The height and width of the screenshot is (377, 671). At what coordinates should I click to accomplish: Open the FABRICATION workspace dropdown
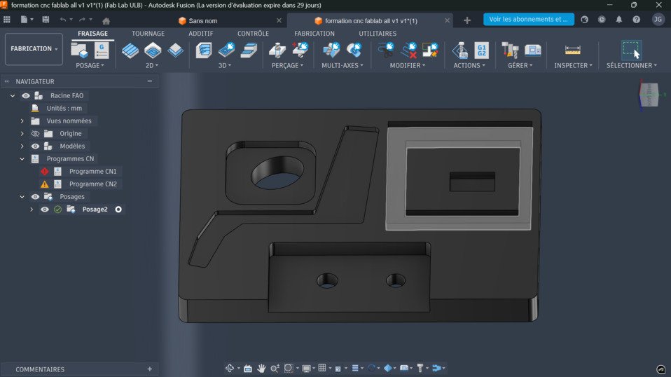coord(34,49)
